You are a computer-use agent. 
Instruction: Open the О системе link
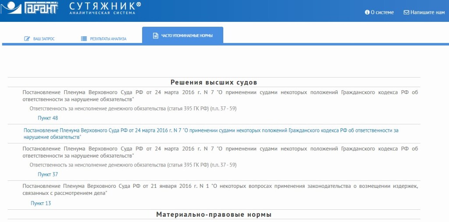[382, 12]
